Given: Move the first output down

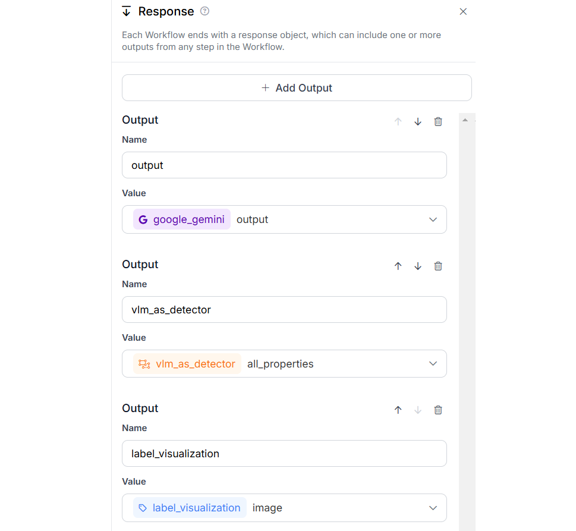Looking at the screenshot, I should tap(418, 121).
